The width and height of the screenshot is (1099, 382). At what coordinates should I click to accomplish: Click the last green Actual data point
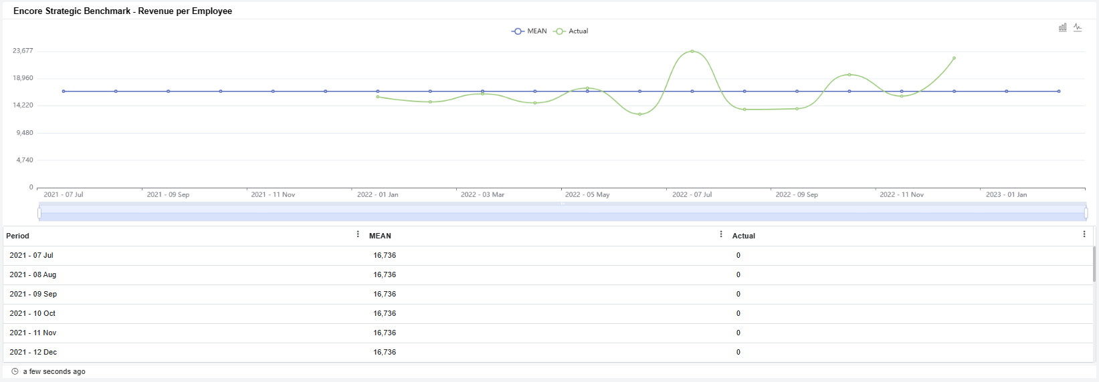(954, 58)
